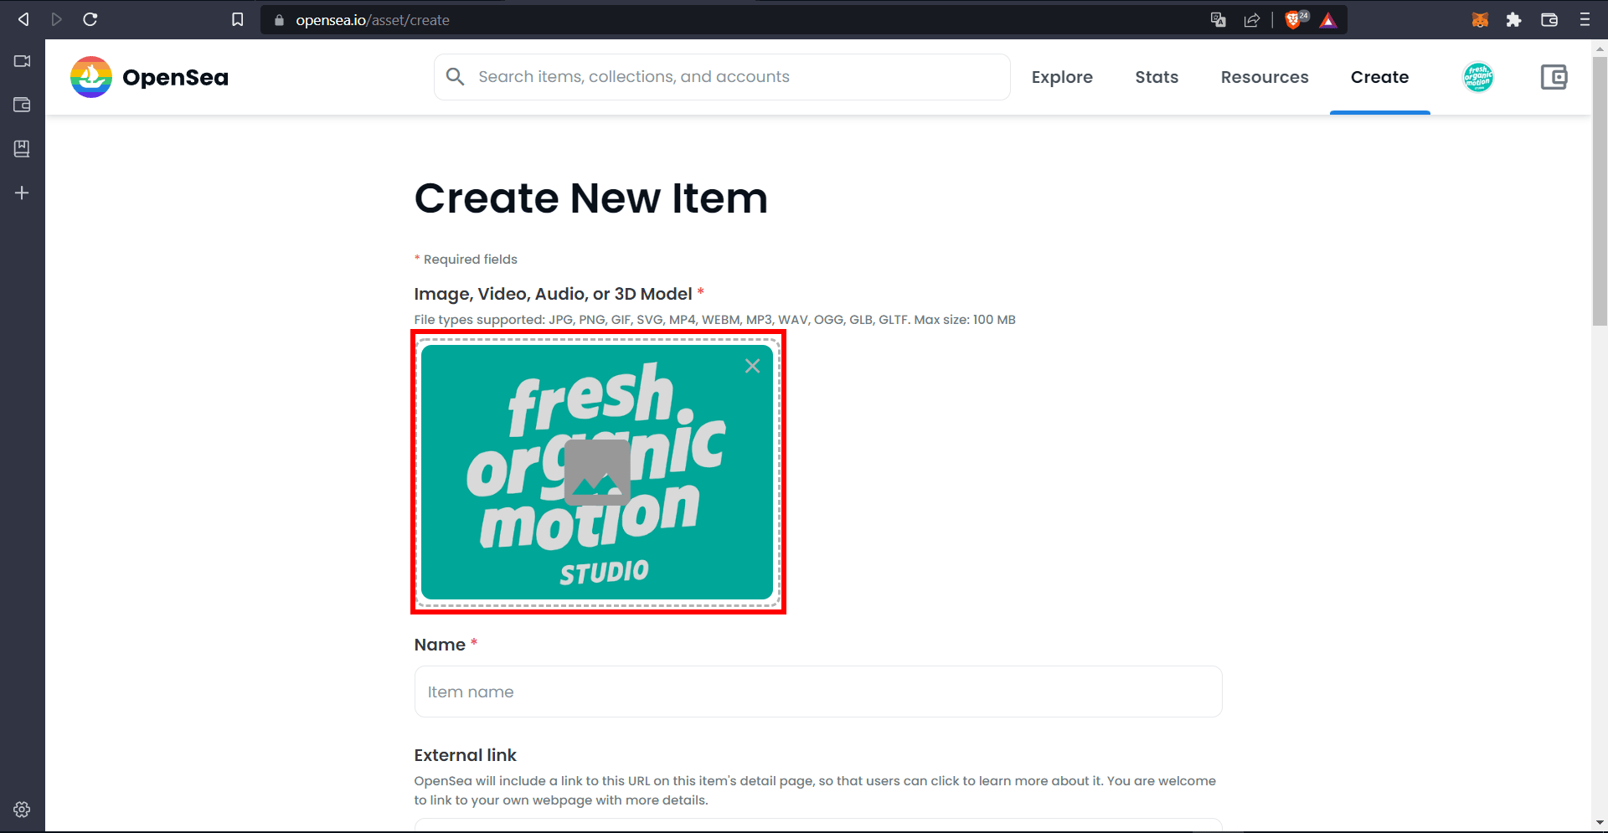This screenshot has width=1608, height=833.
Task: Open the sidebar settings gear
Action: 22,810
